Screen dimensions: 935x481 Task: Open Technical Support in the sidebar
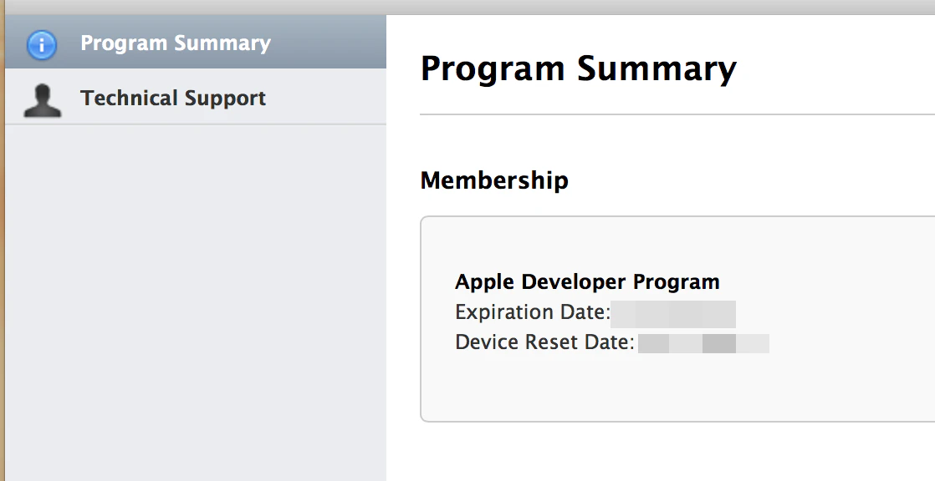pyautogui.click(x=196, y=96)
